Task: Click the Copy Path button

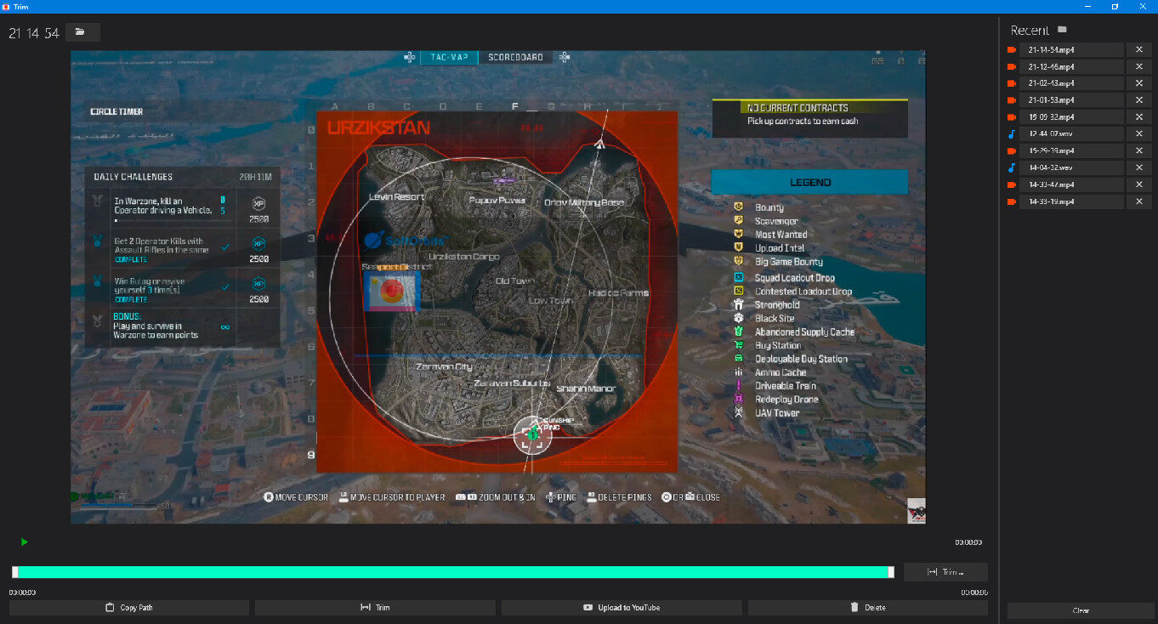Action: pos(129,608)
